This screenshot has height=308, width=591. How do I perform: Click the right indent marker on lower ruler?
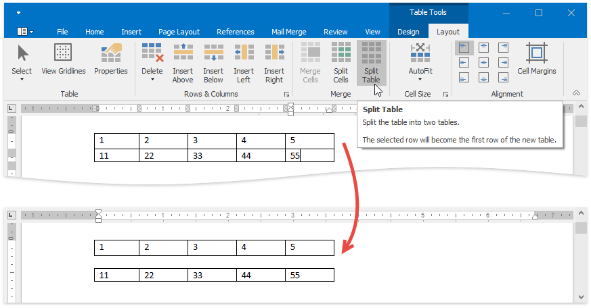pyautogui.click(x=535, y=215)
